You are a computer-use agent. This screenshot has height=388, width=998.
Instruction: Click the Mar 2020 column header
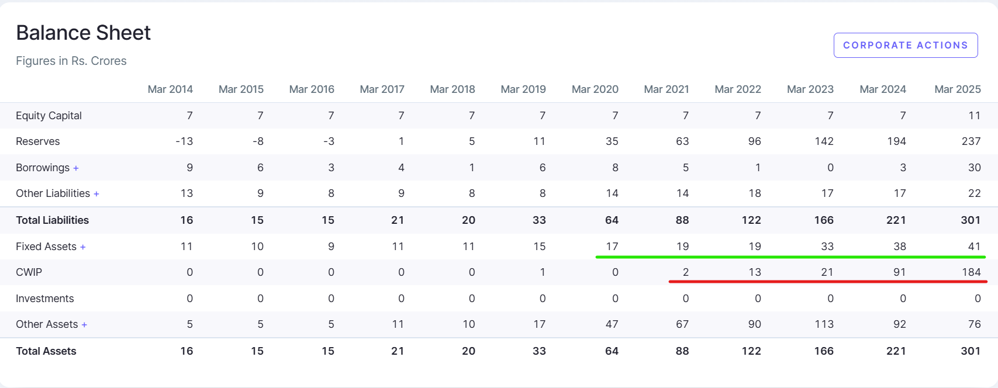(595, 89)
